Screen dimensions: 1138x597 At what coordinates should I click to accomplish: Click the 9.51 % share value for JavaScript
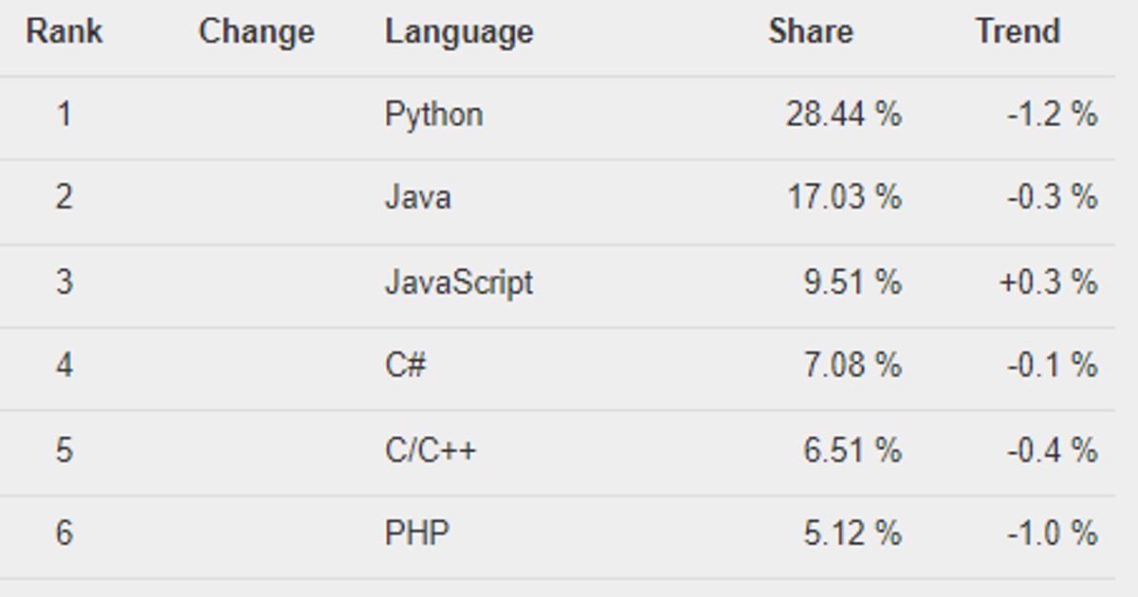851,281
